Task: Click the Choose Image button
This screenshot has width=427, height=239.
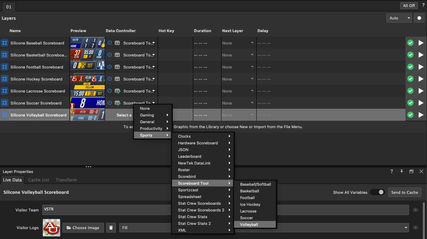Action: pos(83,228)
